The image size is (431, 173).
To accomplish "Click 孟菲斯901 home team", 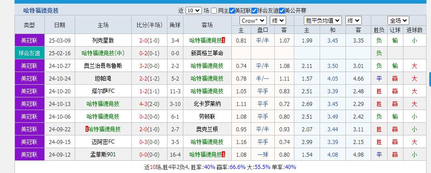I will click(103, 154).
